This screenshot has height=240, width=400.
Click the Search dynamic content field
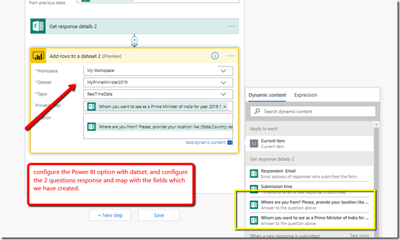point(313,112)
